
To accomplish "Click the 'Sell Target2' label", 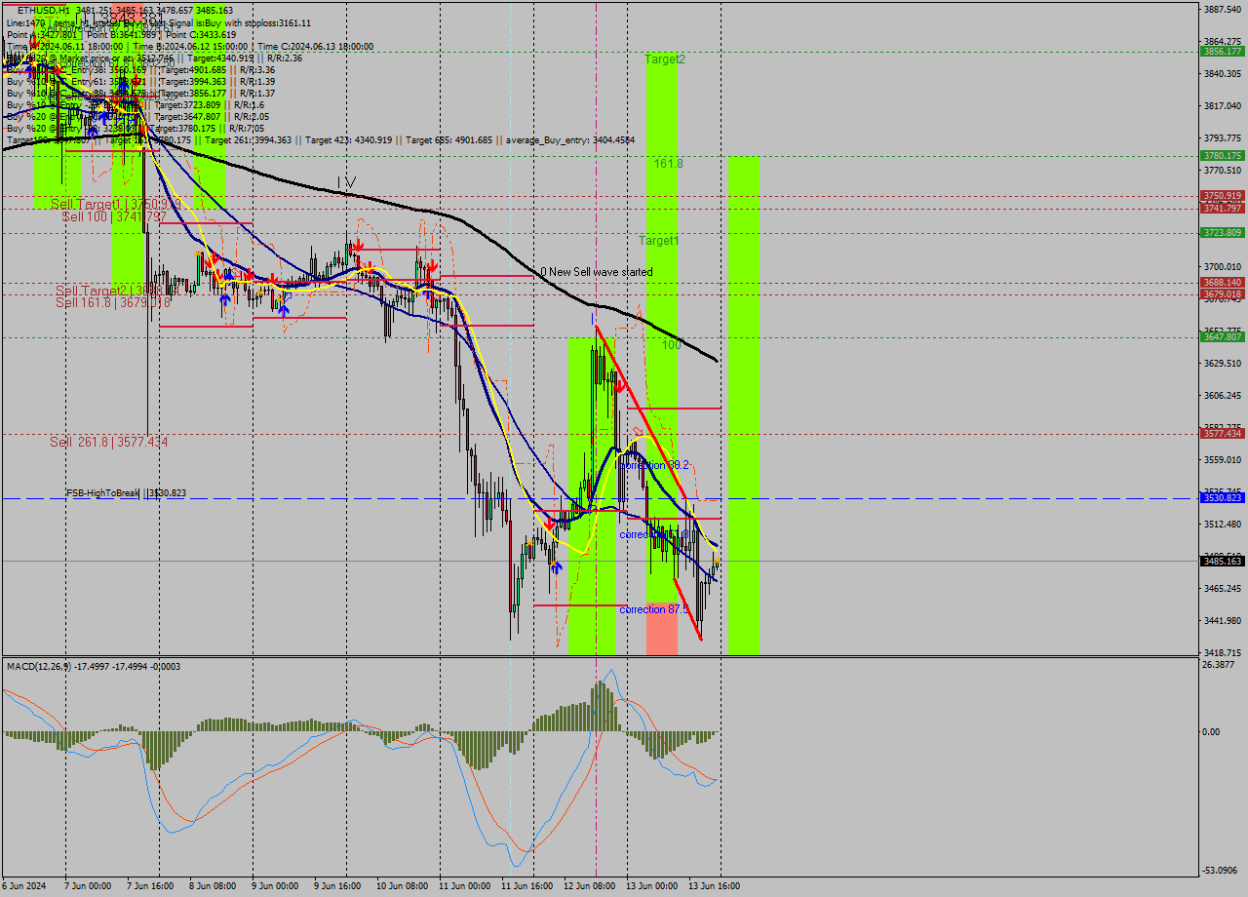I will (x=92, y=291).
